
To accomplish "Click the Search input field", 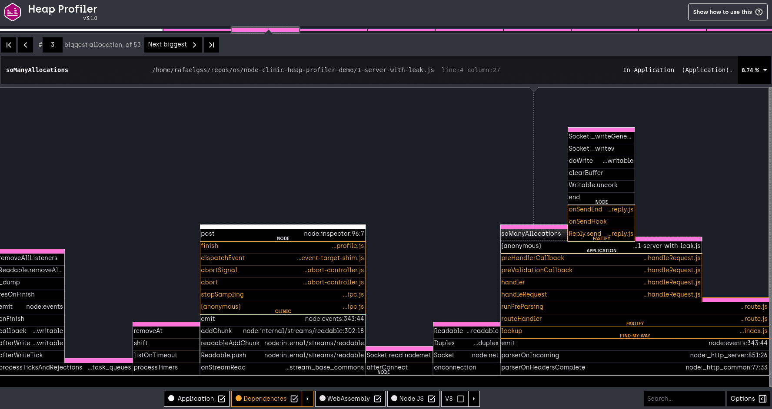I will [684, 399].
